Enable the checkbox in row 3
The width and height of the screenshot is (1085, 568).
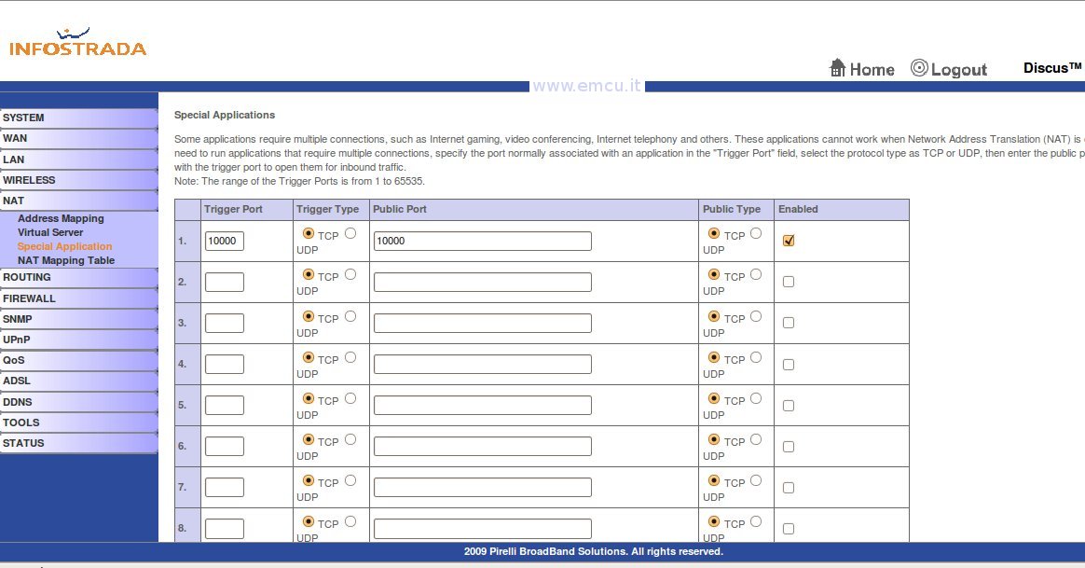point(789,323)
